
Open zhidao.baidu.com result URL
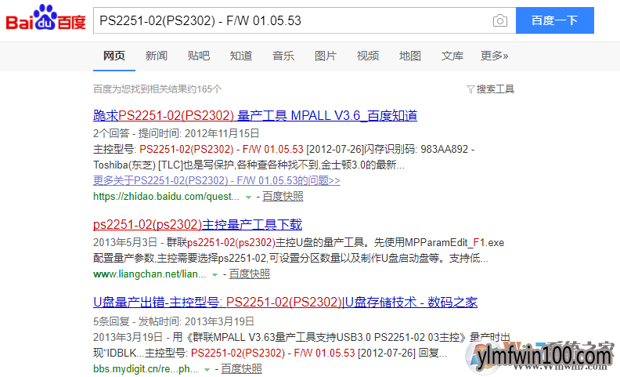(x=166, y=197)
